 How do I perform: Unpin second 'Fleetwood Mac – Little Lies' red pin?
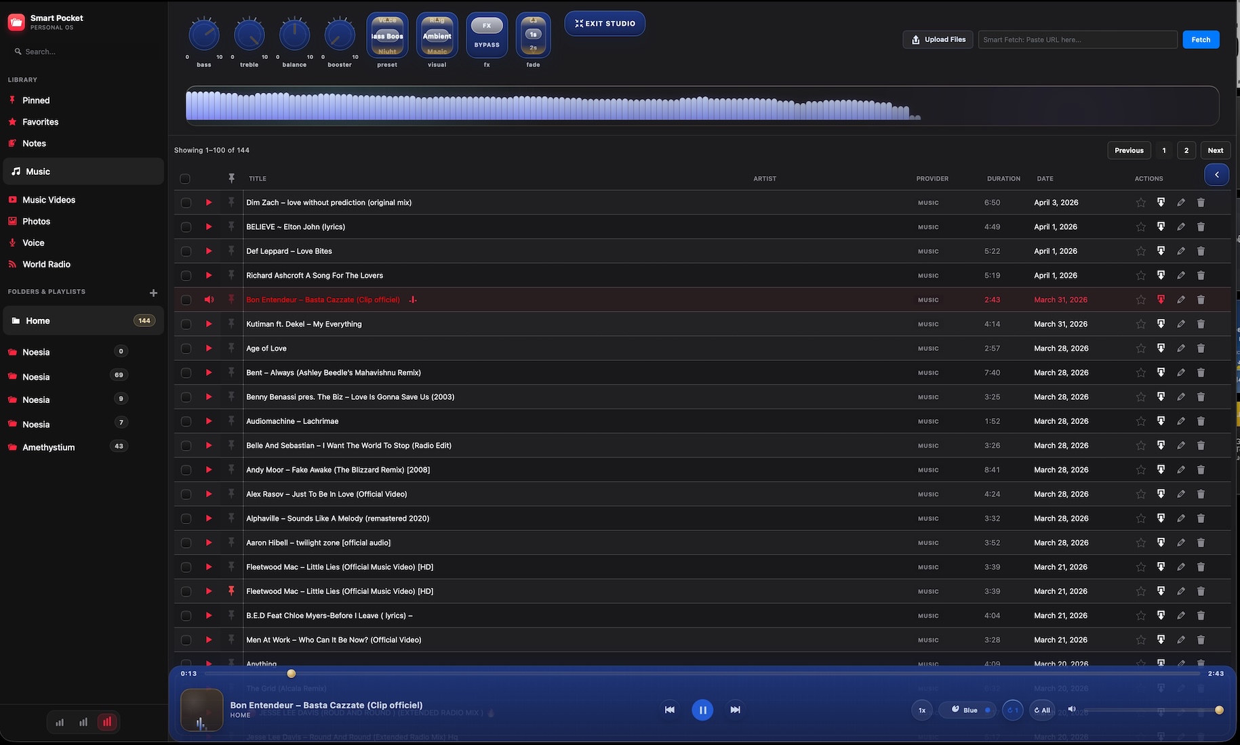tap(231, 591)
